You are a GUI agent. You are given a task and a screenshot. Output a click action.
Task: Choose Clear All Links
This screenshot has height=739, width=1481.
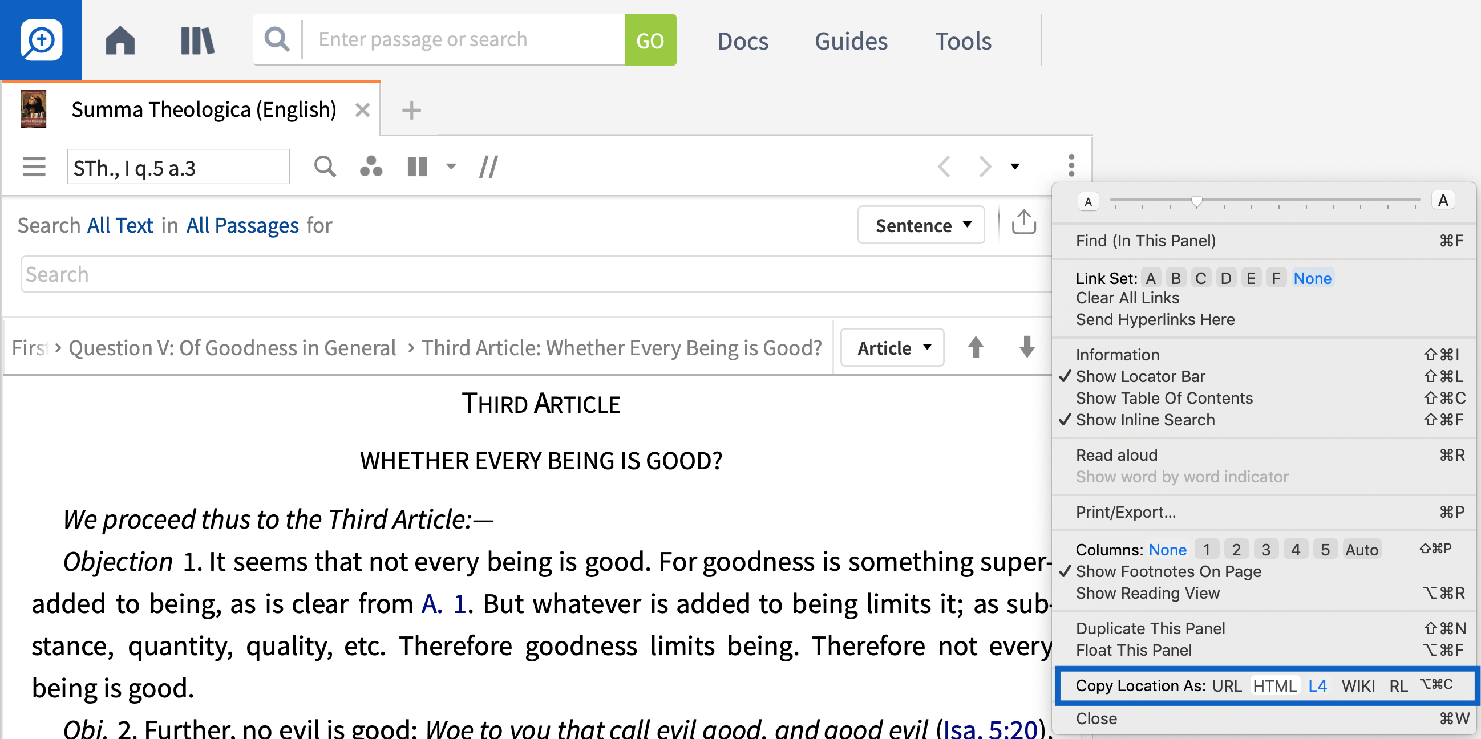(1127, 298)
